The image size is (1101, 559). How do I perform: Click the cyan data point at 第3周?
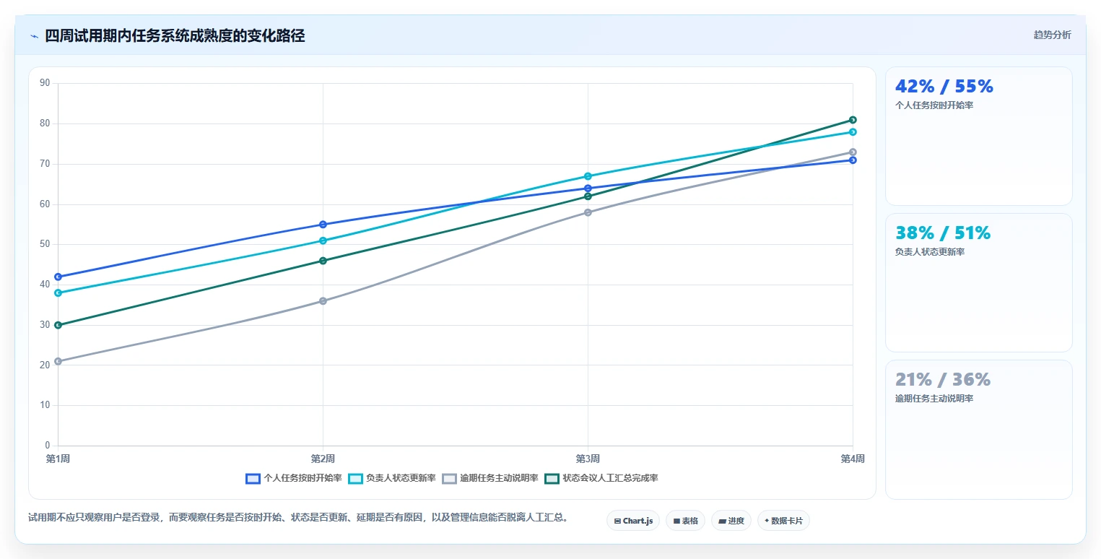(x=588, y=176)
